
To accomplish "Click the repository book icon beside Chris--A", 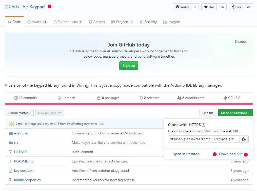I will (6, 7).
